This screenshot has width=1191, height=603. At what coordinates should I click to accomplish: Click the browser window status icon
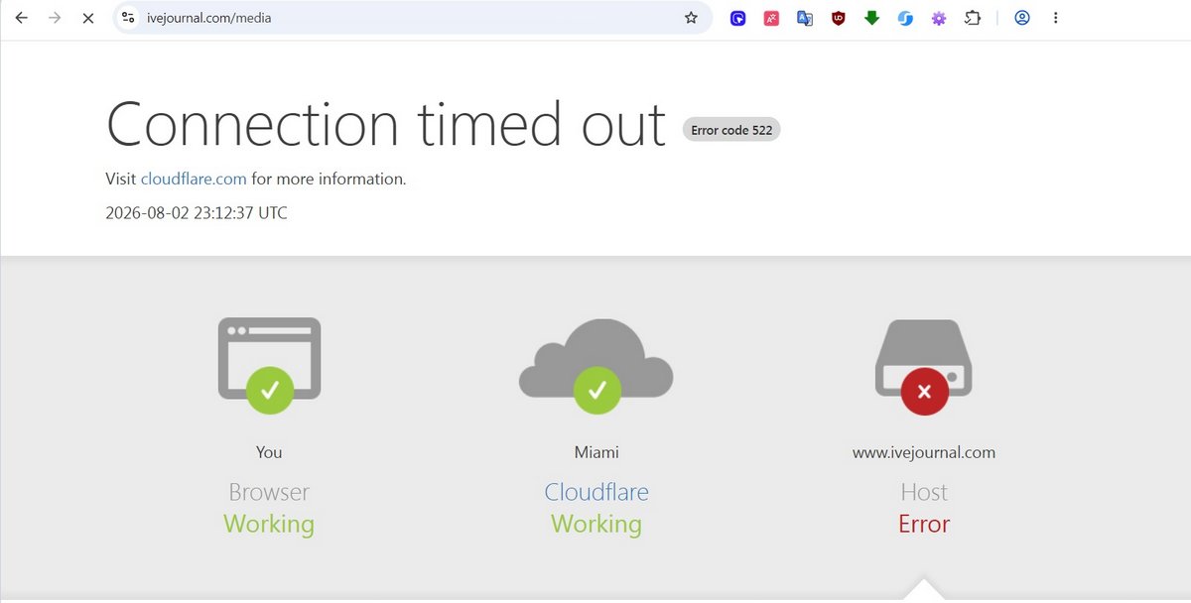(x=269, y=365)
